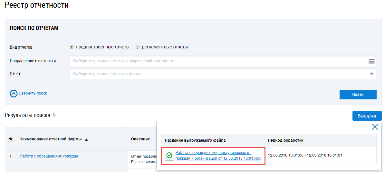Click 'Название выгружаемого файла' column header
This screenshot has width=385, height=172.
pyautogui.click(x=195, y=140)
